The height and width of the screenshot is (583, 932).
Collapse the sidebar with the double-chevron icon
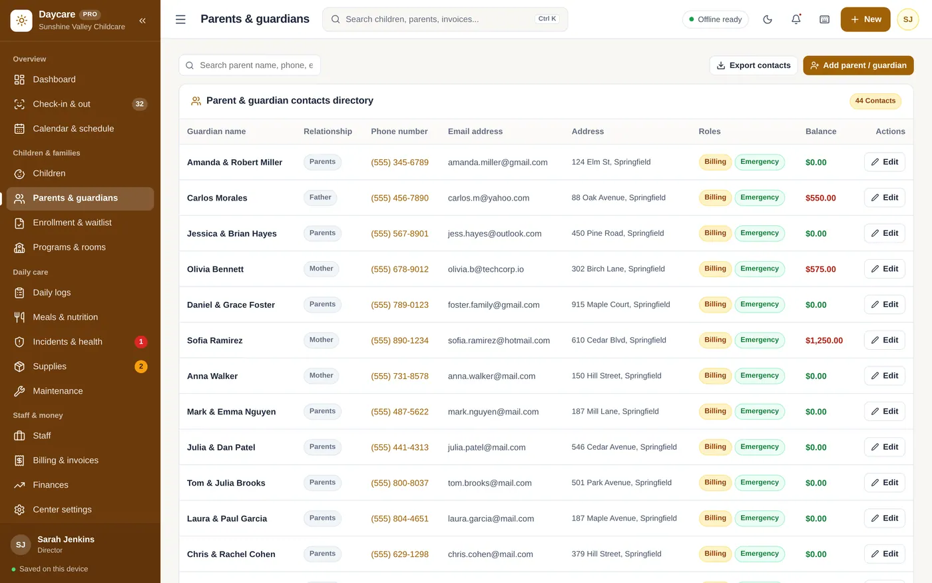(x=142, y=21)
